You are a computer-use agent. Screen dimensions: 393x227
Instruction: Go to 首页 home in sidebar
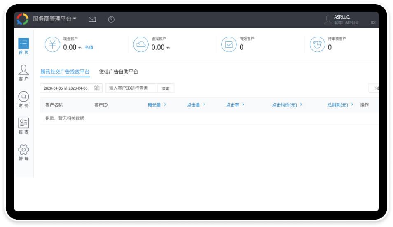(23, 46)
